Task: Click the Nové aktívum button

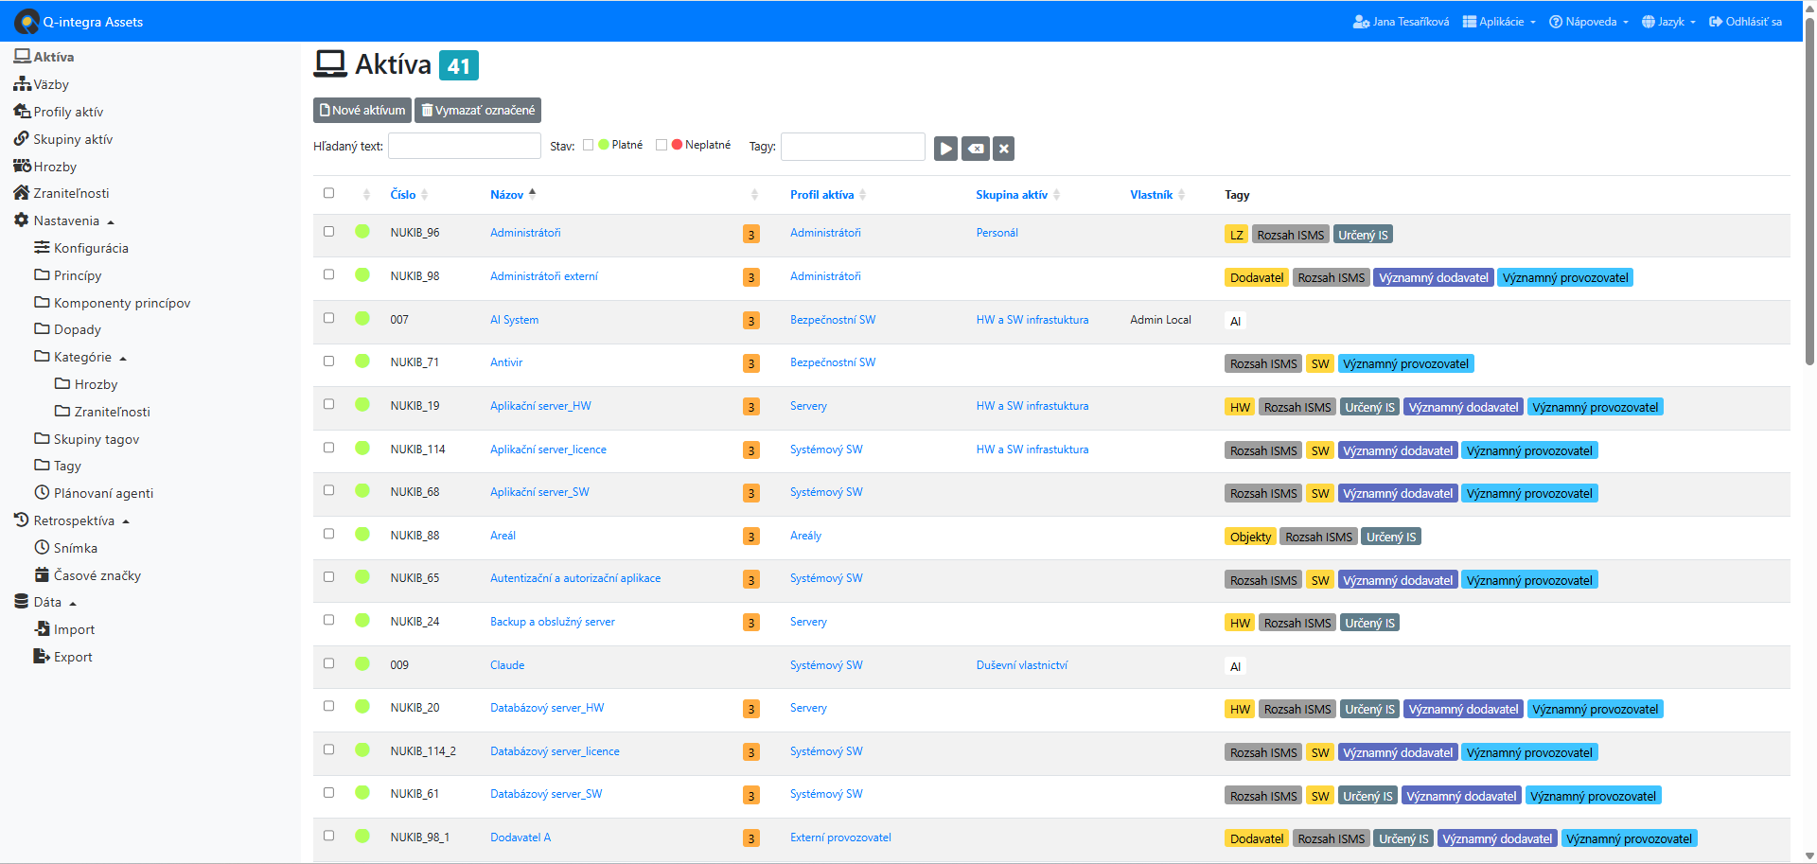Action: pos(362,111)
